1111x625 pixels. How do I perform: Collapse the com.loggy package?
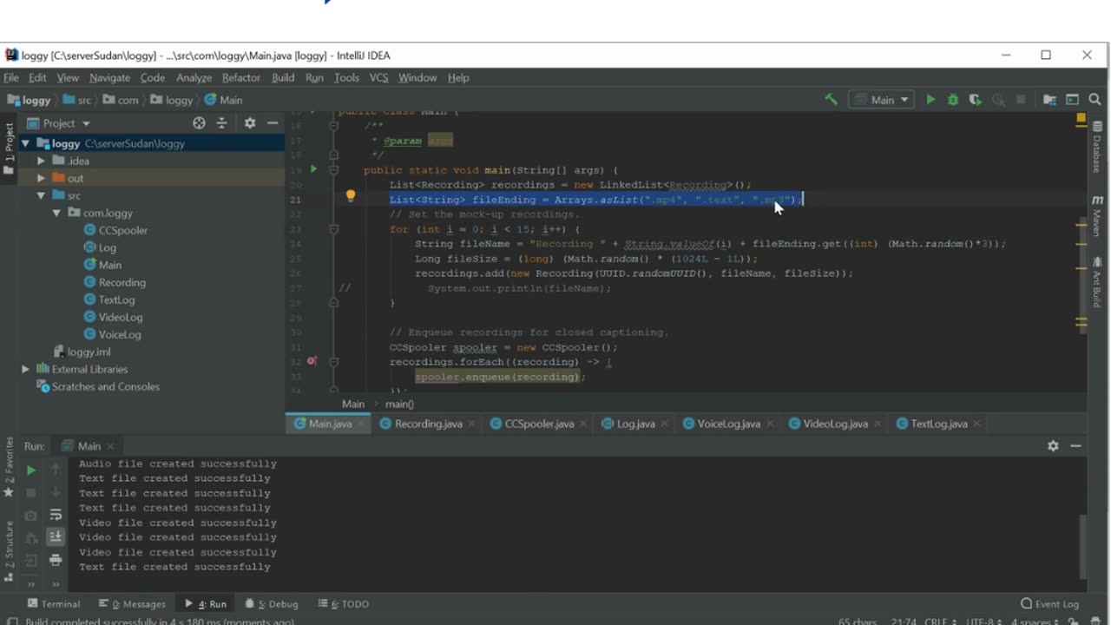56,213
